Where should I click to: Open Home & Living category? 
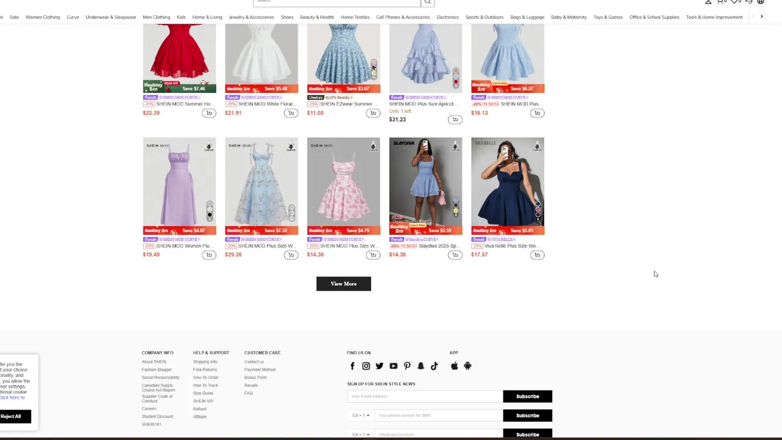pyautogui.click(x=207, y=17)
